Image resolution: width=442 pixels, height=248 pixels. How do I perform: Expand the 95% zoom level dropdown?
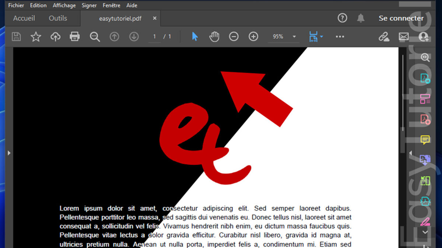coord(294,36)
